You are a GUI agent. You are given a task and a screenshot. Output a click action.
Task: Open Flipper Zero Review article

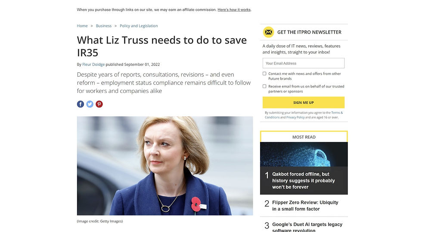pos(305,206)
